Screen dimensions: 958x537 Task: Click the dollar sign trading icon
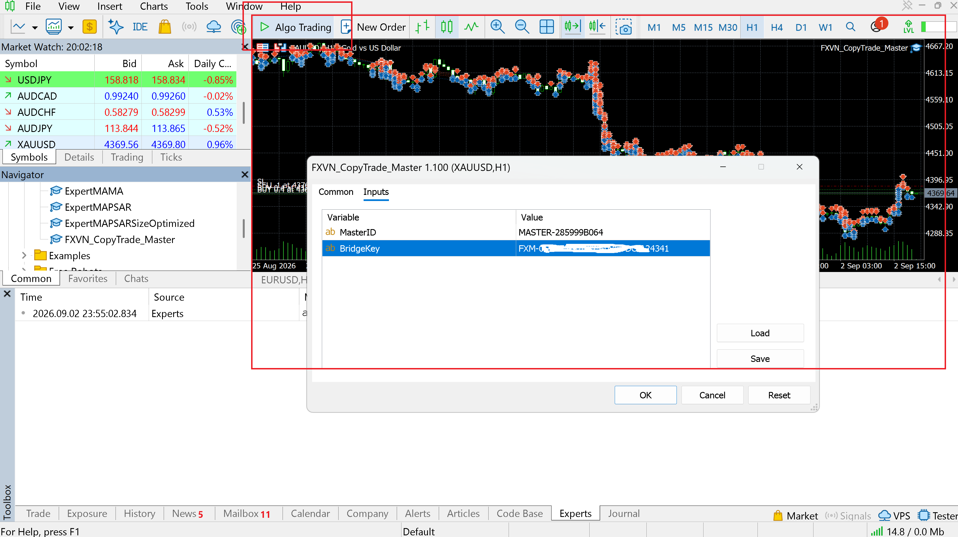tap(90, 27)
